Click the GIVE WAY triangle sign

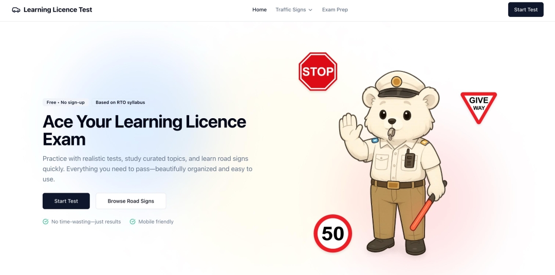478,105
